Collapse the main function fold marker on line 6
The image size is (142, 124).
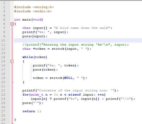pyautogui.click(x=12, y=24)
